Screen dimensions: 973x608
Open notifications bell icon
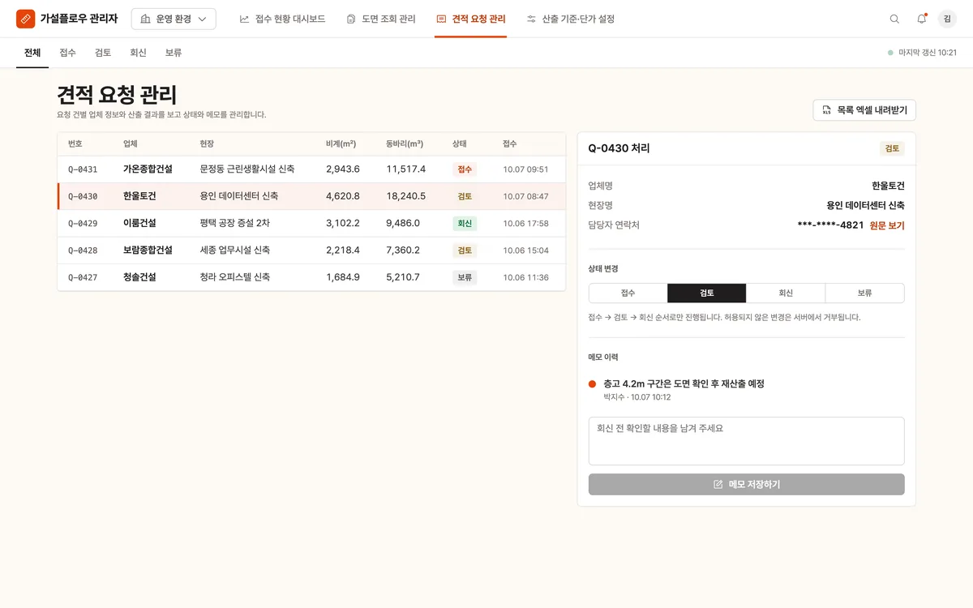[x=922, y=19]
